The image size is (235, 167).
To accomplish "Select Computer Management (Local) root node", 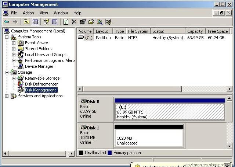I will point(38,31).
